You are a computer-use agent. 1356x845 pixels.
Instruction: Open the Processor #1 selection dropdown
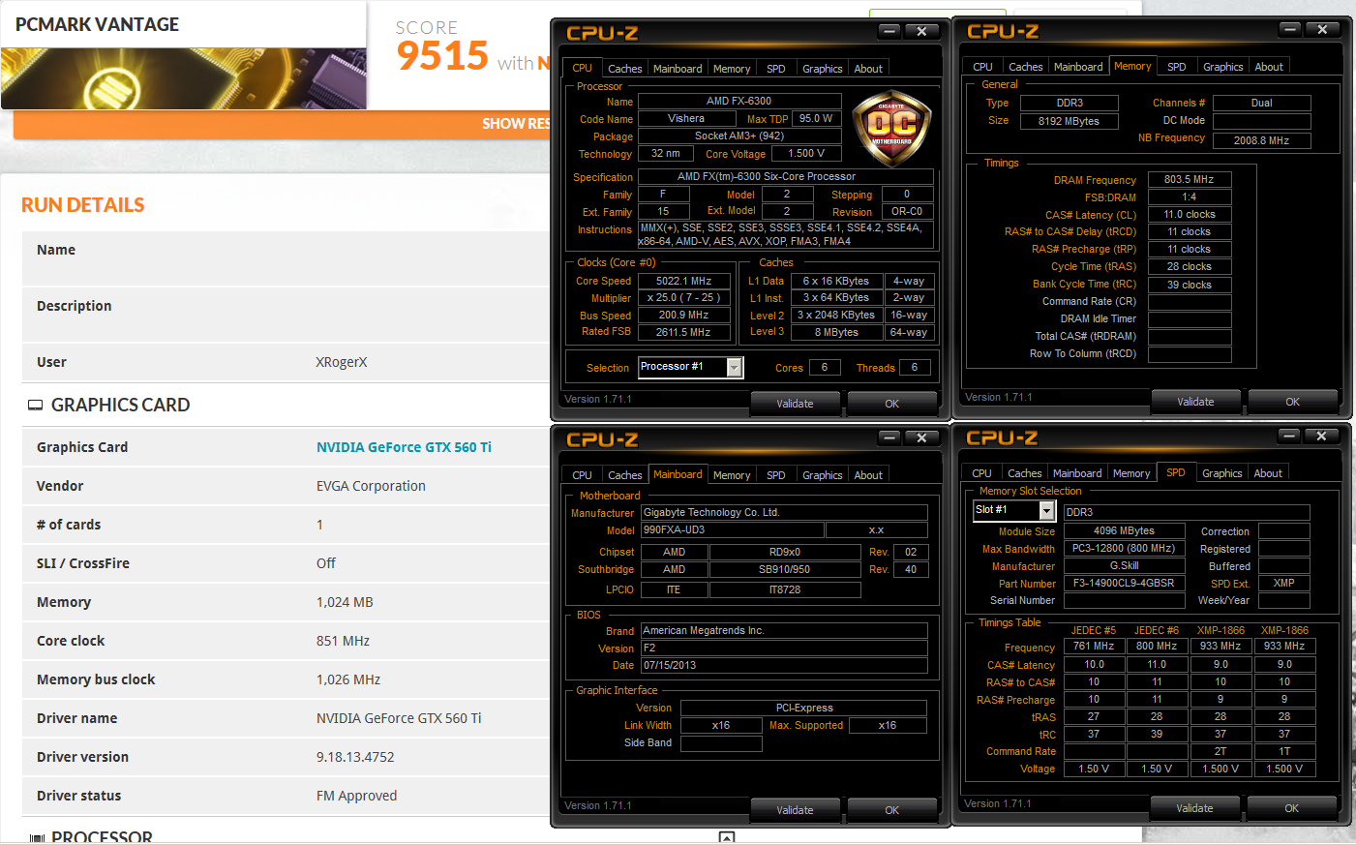[735, 367]
